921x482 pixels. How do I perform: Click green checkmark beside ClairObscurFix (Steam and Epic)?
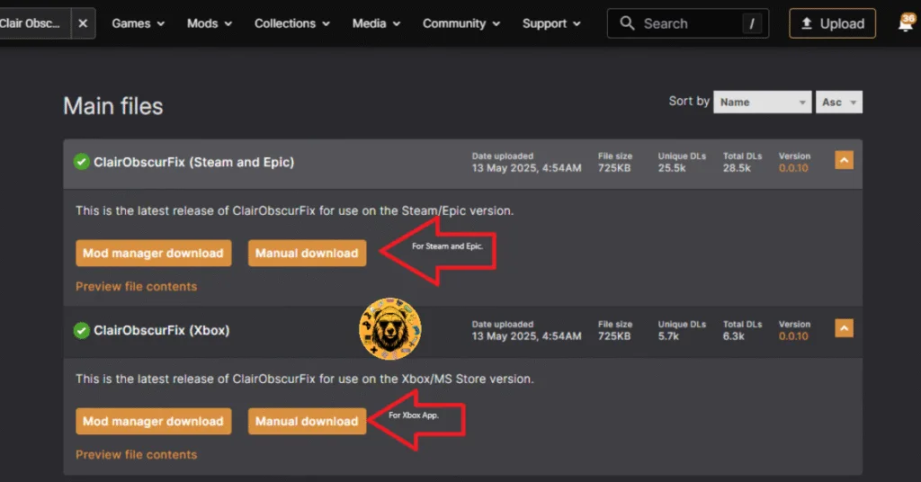click(81, 162)
